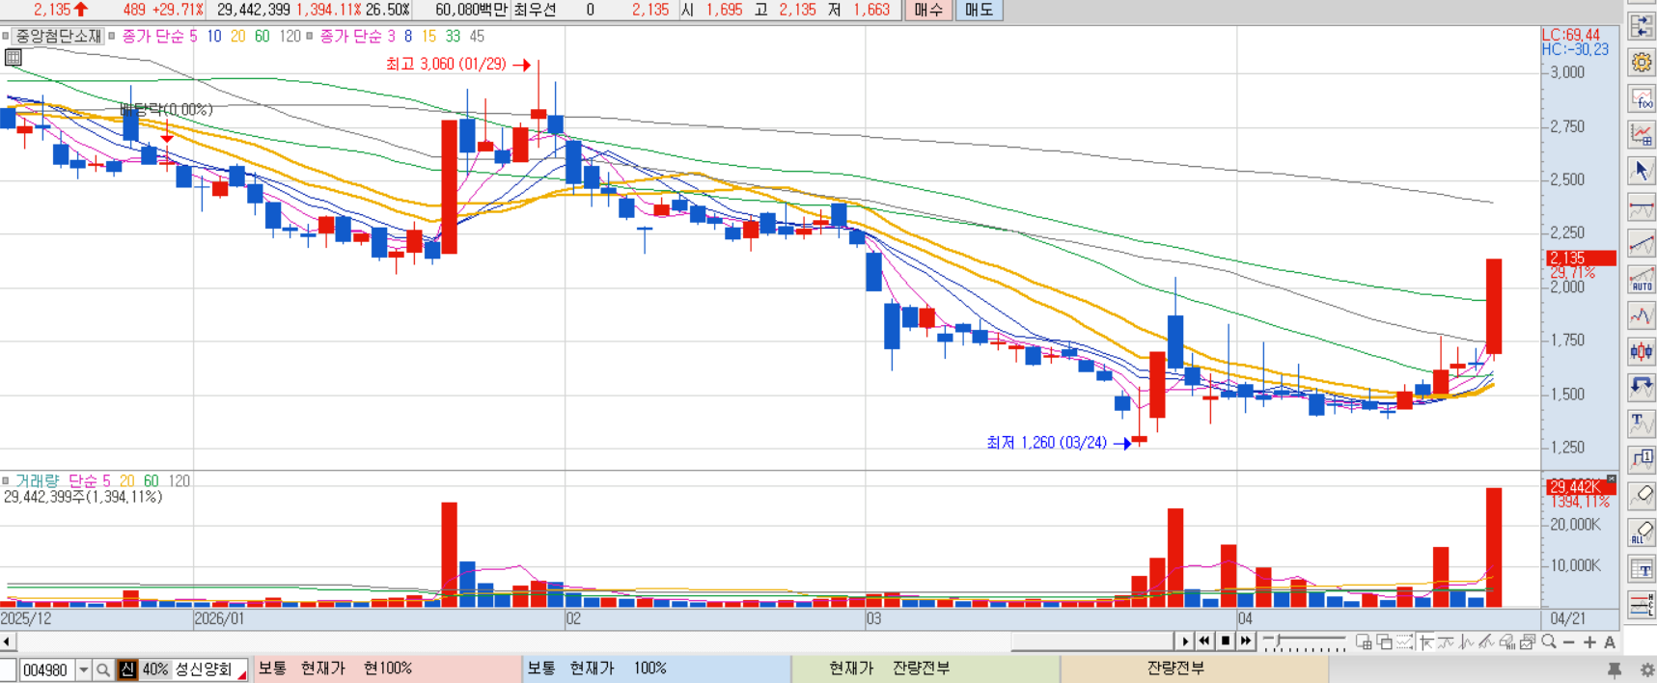Click the 40% margin rate label
This screenshot has width=1657, height=683.
pos(154,669)
